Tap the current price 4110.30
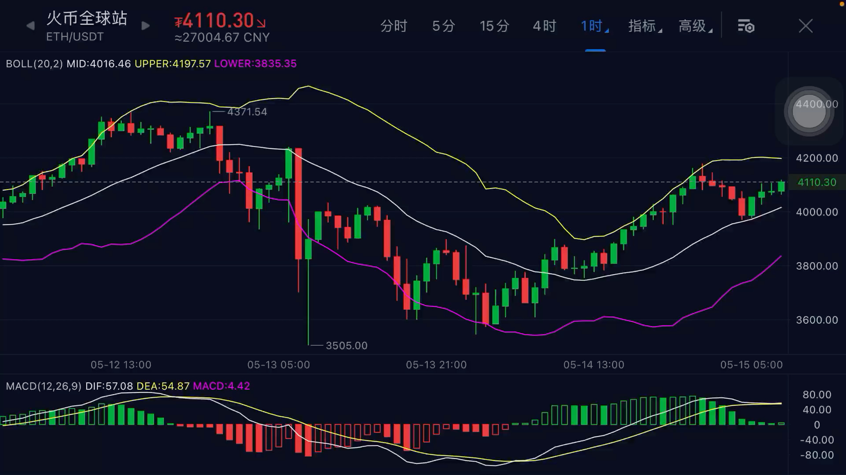 pyautogui.click(x=220, y=21)
